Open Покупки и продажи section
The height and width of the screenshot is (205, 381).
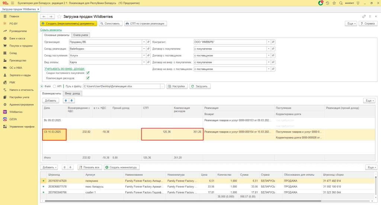click(x=21, y=46)
